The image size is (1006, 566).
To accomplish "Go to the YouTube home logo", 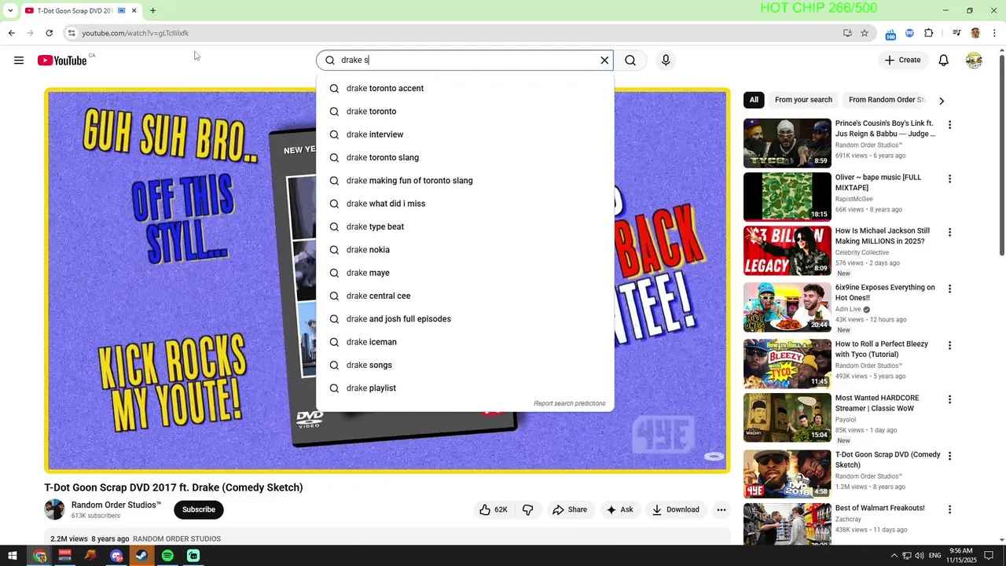I will point(62,61).
